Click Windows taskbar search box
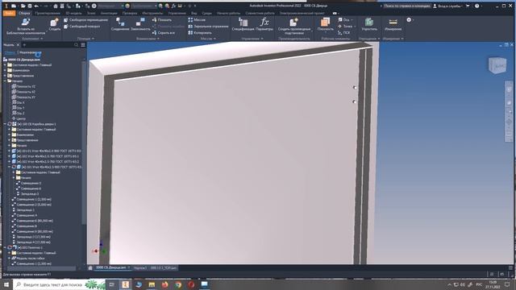This screenshot has height=290, width=516. [59, 284]
